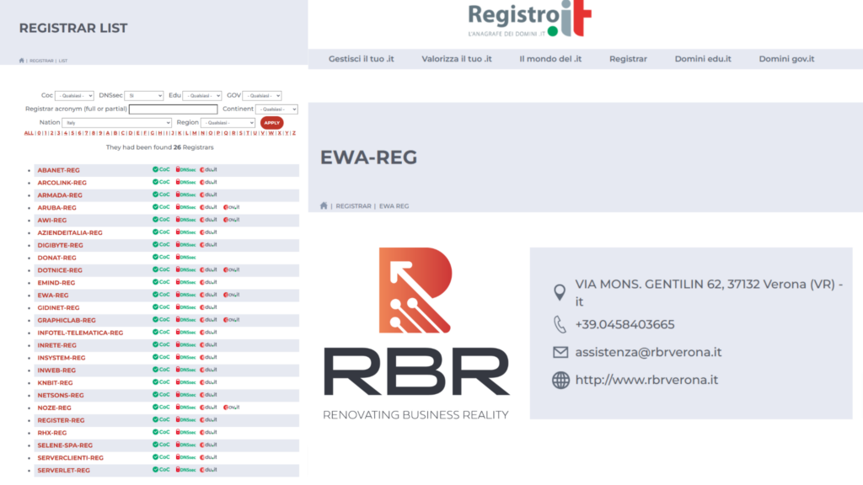Image resolution: width=863 pixels, height=485 pixels.
Task: Click the gov.it badge in NOZE-REG row
Action: click(232, 407)
